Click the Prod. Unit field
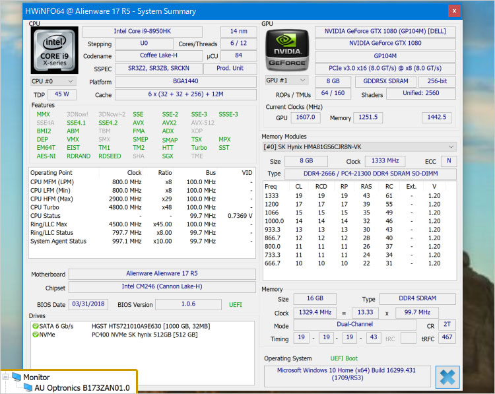The width and height of the screenshot is (495, 394). pos(230,68)
